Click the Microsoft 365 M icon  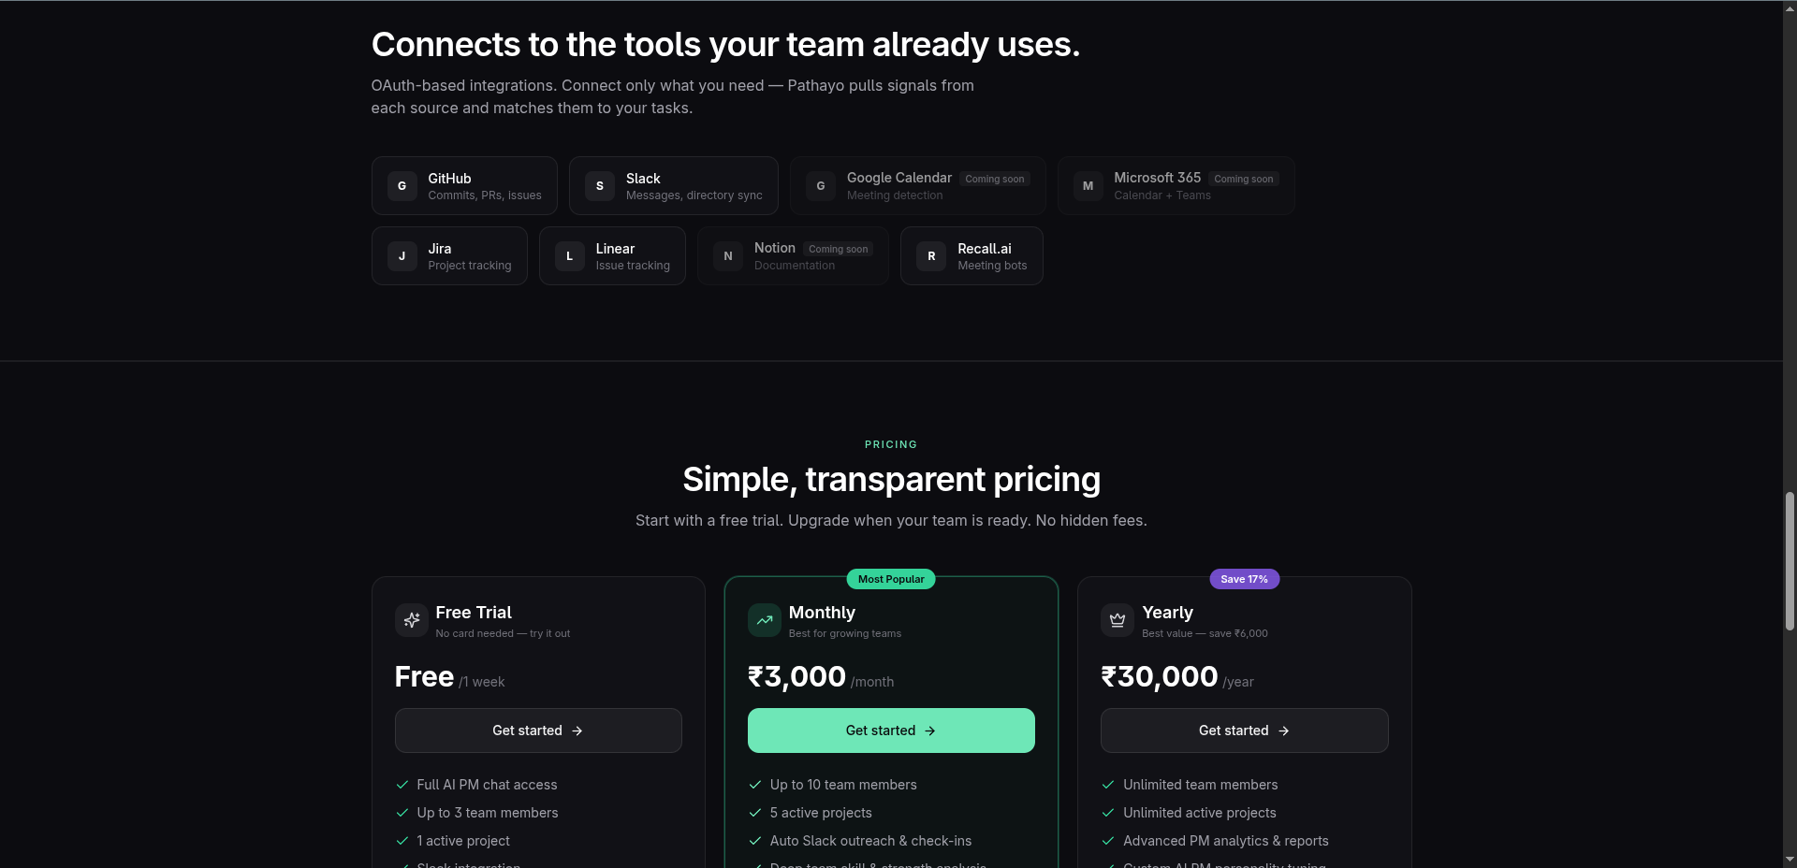pos(1088,186)
